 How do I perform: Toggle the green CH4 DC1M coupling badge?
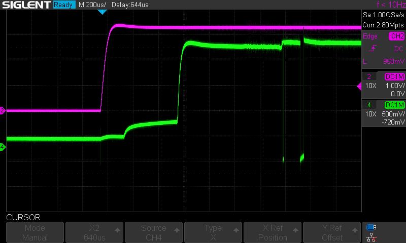tap(394, 105)
